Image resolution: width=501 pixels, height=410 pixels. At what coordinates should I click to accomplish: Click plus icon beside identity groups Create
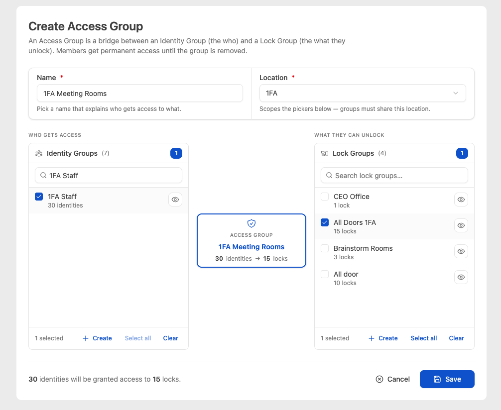86,338
